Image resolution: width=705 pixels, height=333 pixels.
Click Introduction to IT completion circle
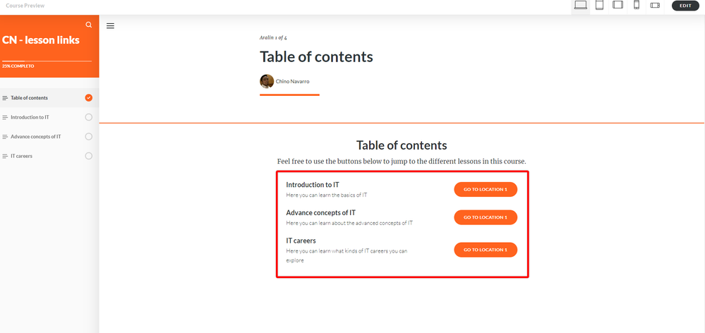tap(88, 117)
